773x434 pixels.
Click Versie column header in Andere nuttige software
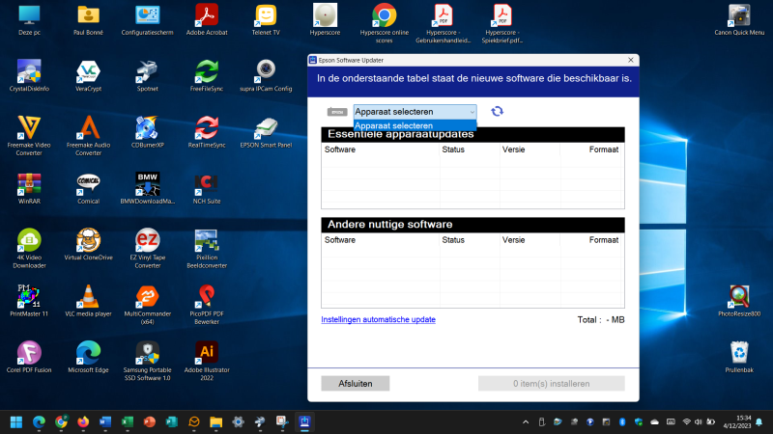pos(513,239)
